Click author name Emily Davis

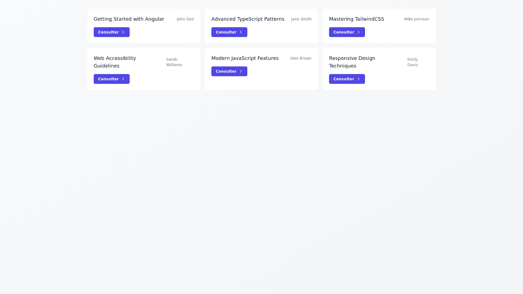click(x=412, y=62)
